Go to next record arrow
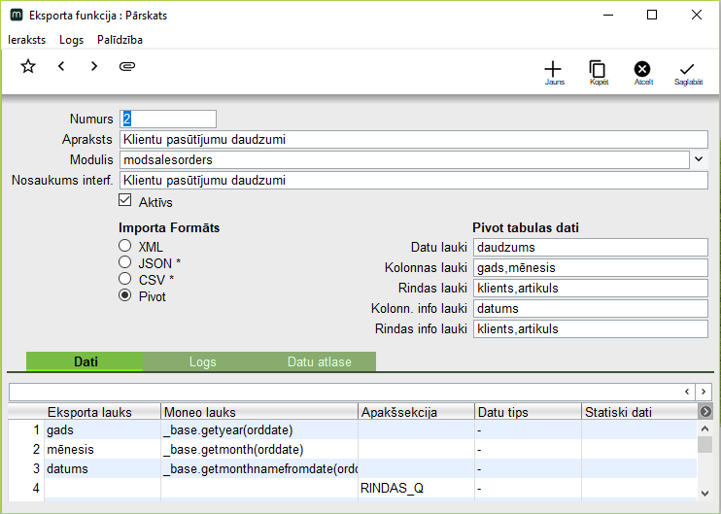The height and width of the screenshot is (514, 721). pos(93,66)
